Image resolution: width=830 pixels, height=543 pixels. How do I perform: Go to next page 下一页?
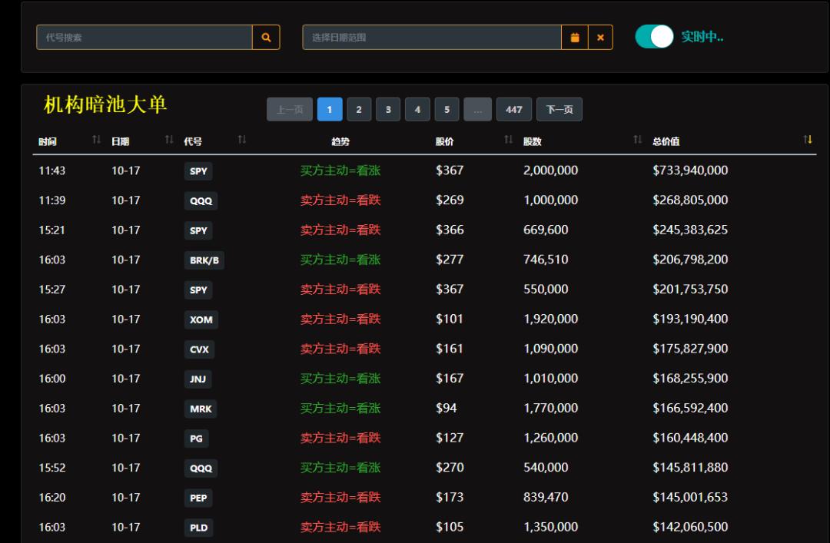pyautogui.click(x=559, y=109)
